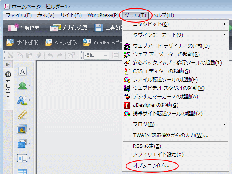The width and height of the screenshot is (232, 174).
Task: Open the ブログ(B) submenu
Action: pyautogui.click(x=175, y=124)
